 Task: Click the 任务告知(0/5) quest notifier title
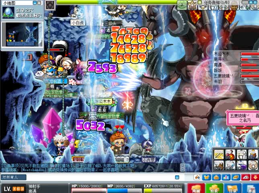(217, 2)
